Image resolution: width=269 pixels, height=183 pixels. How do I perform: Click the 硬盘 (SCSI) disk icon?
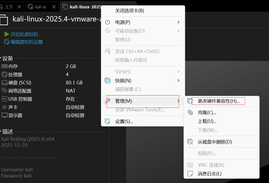pyautogui.click(x=4, y=83)
